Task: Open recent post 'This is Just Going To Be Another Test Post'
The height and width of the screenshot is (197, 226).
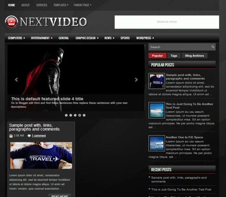Action: click(181, 190)
